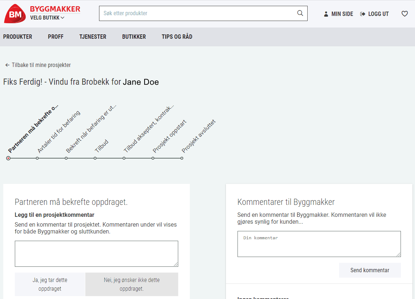Viewport: 415px width, 299px height.
Task: Open the Tjenester menu
Action: click(x=93, y=37)
